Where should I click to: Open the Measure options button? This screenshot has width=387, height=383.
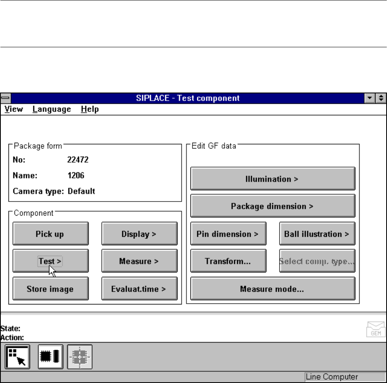140,261
